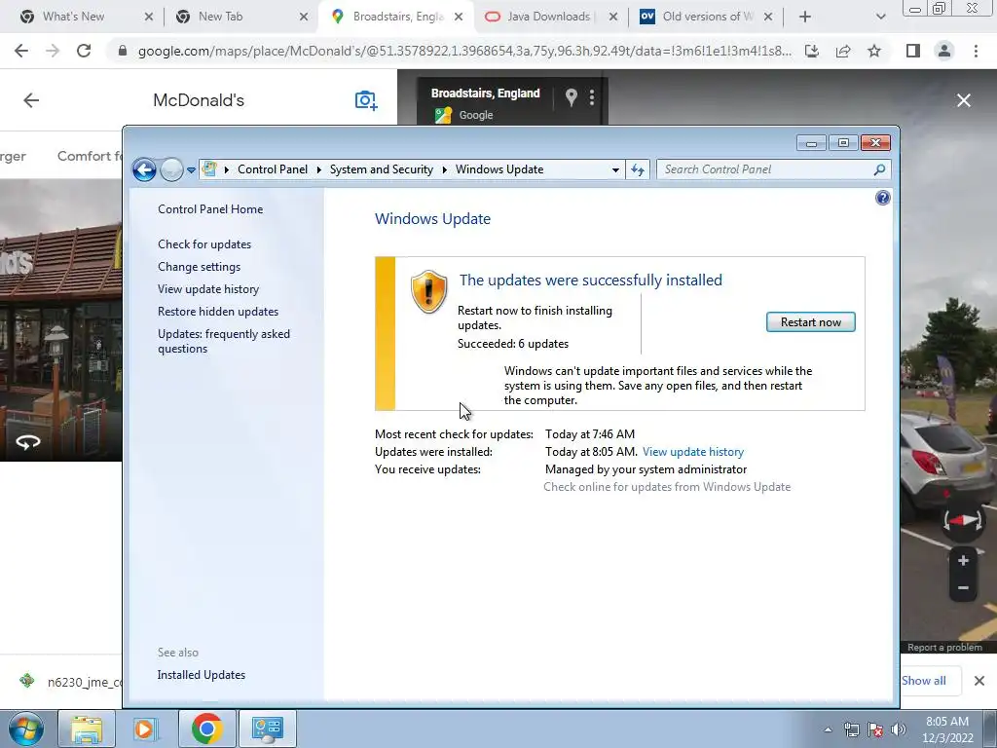This screenshot has width=997, height=748.
Task: Open Chrome tab search chevron
Action: point(880,18)
